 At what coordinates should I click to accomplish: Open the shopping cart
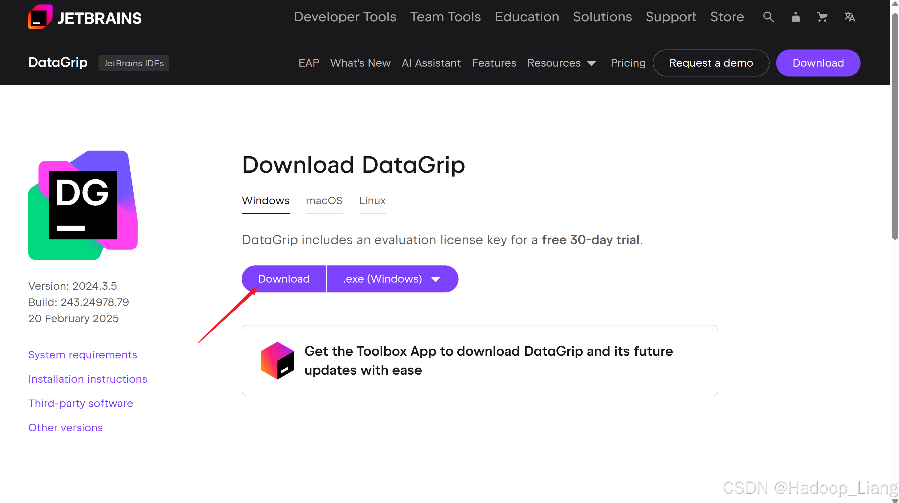pyautogui.click(x=822, y=17)
